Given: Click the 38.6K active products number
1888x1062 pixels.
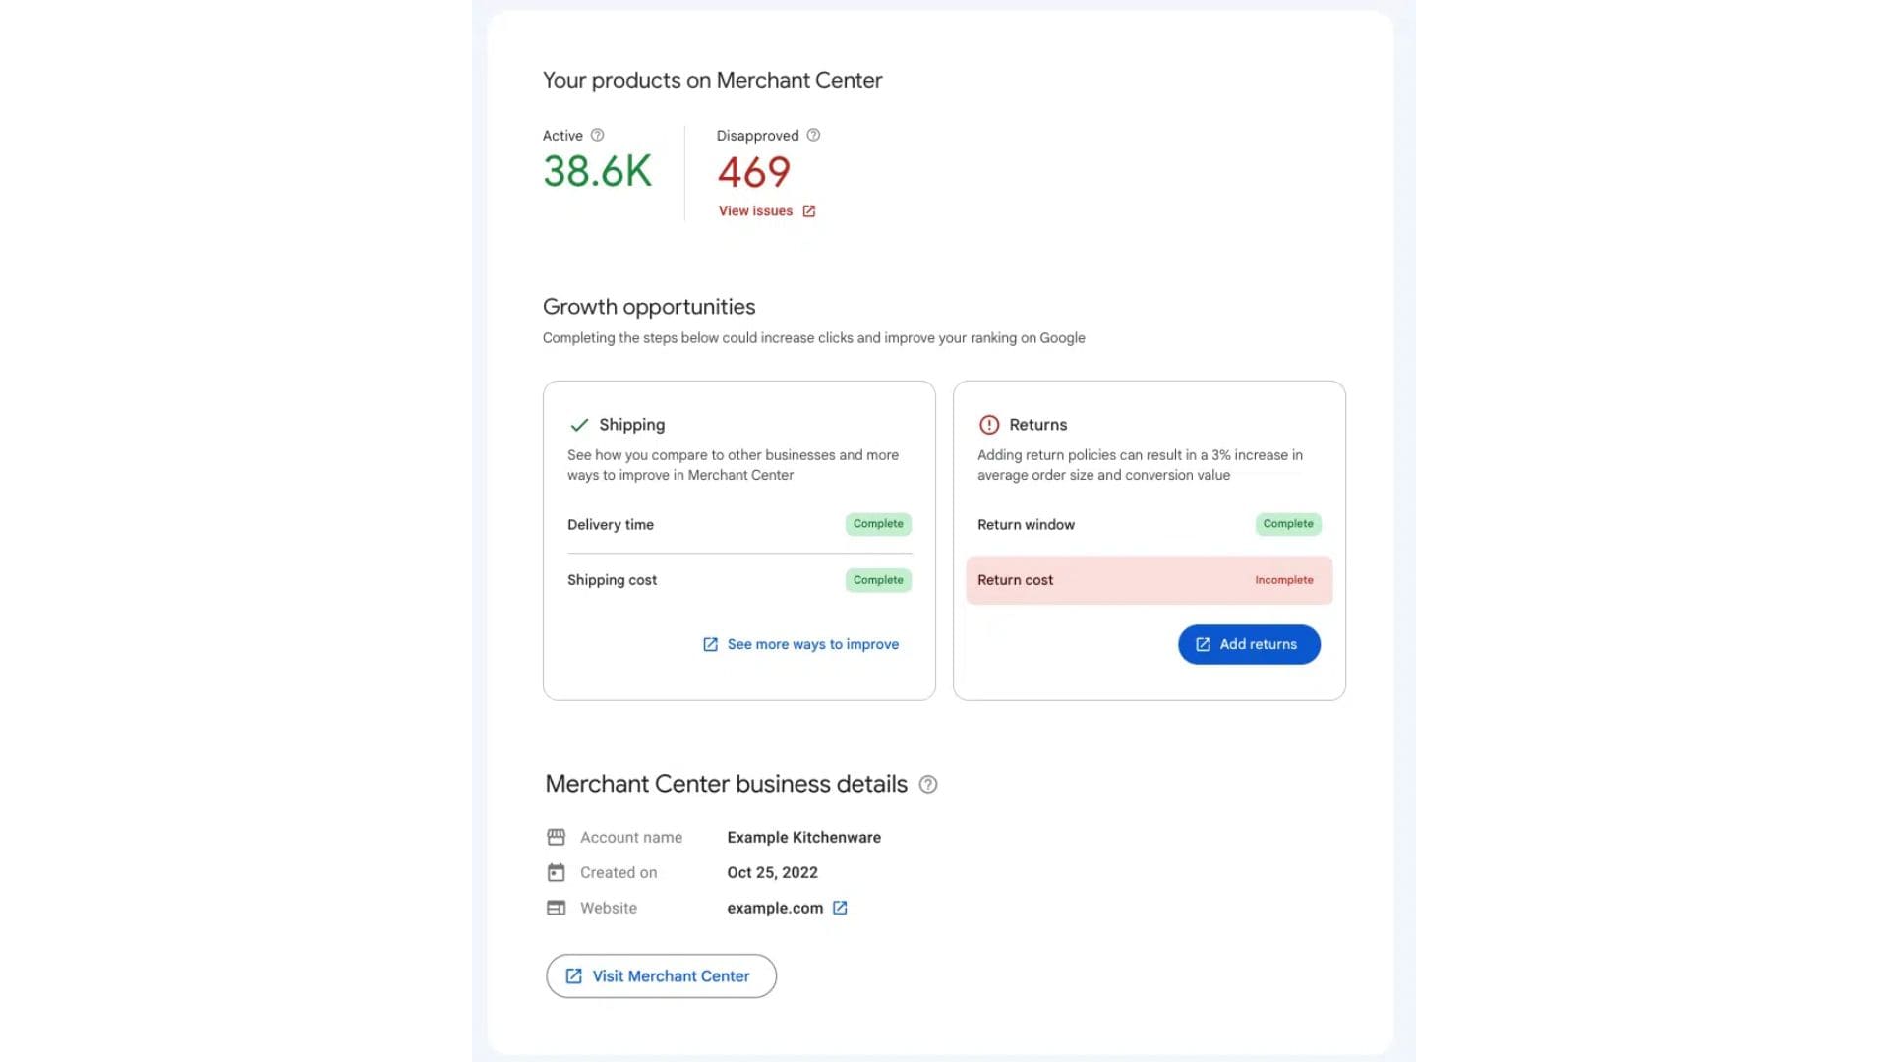Looking at the screenshot, I should (x=597, y=172).
